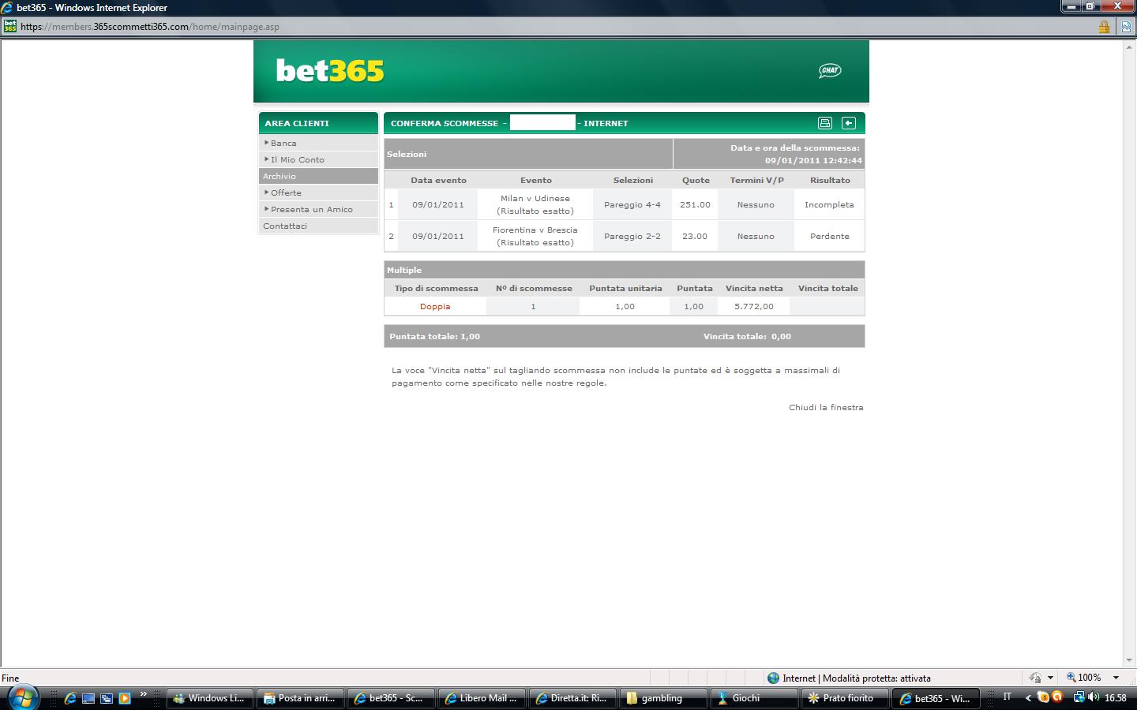Expand the Offerte menu

318,192
